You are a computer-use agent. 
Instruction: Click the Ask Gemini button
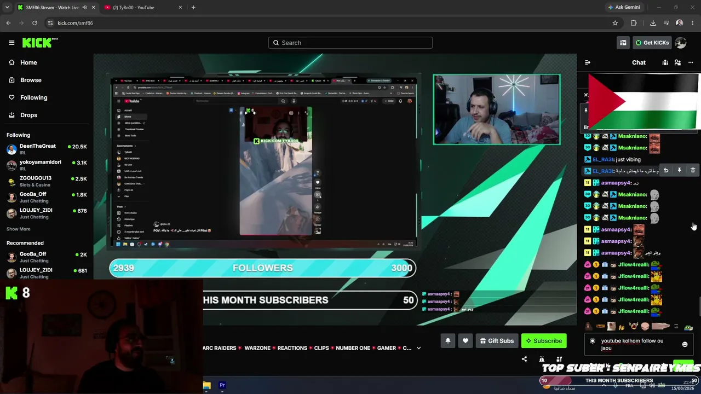click(623, 8)
